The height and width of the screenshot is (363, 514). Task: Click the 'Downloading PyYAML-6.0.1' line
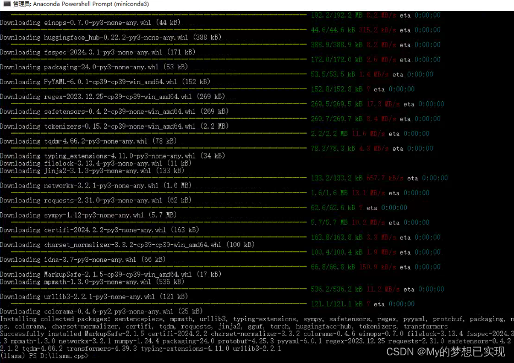[x=105, y=81]
